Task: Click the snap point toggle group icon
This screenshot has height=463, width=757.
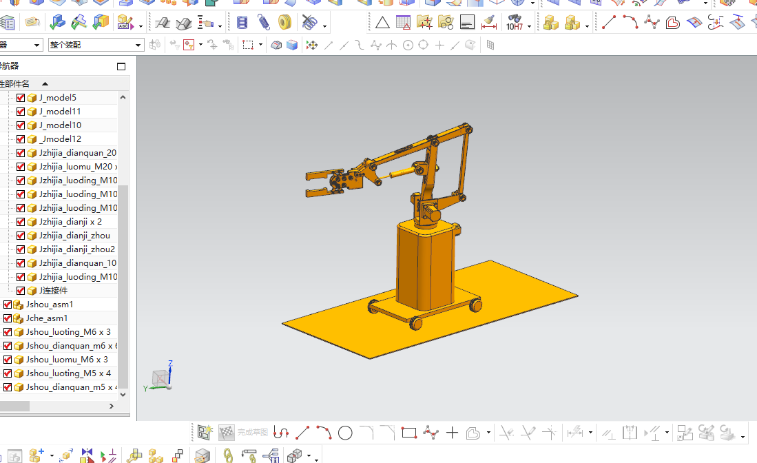Action: click(x=312, y=45)
